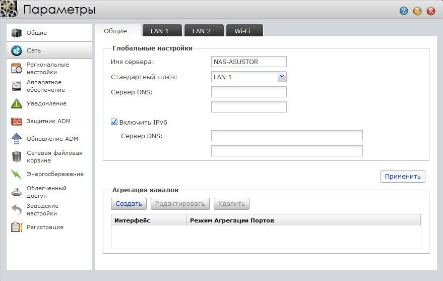
Task: Click the Уведомление warning triangle icon
Action: tap(17, 104)
